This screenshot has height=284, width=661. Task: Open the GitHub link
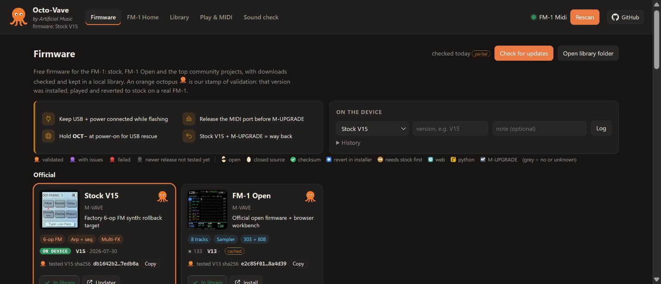pyautogui.click(x=625, y=17)
